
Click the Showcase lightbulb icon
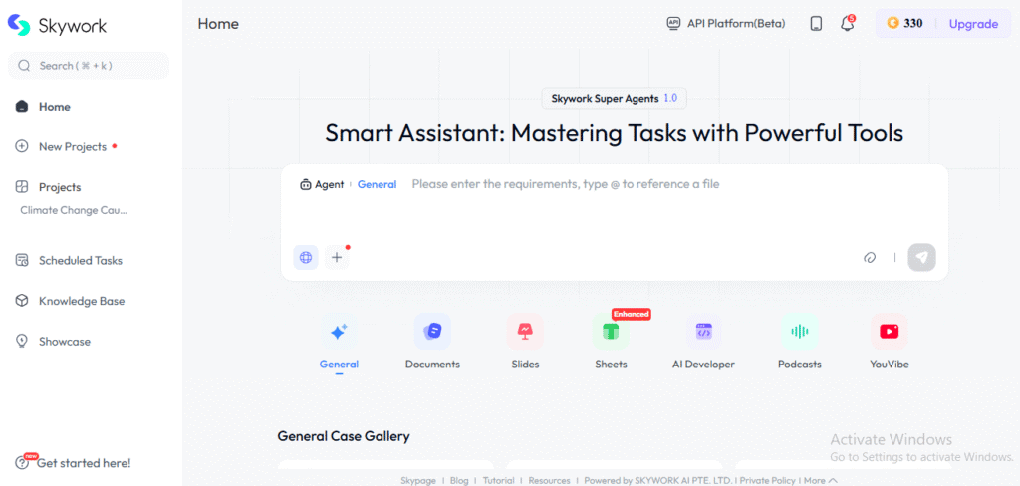click(22, 341)
